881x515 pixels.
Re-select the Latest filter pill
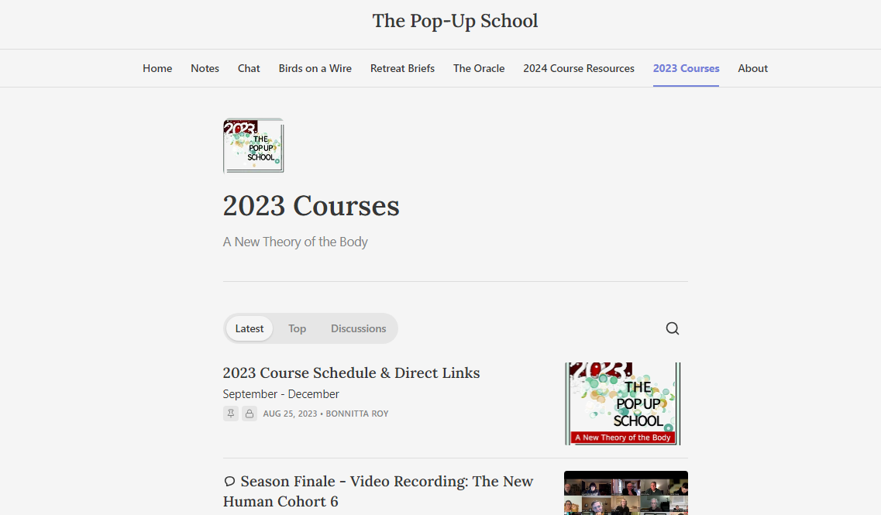coord(249,328)
